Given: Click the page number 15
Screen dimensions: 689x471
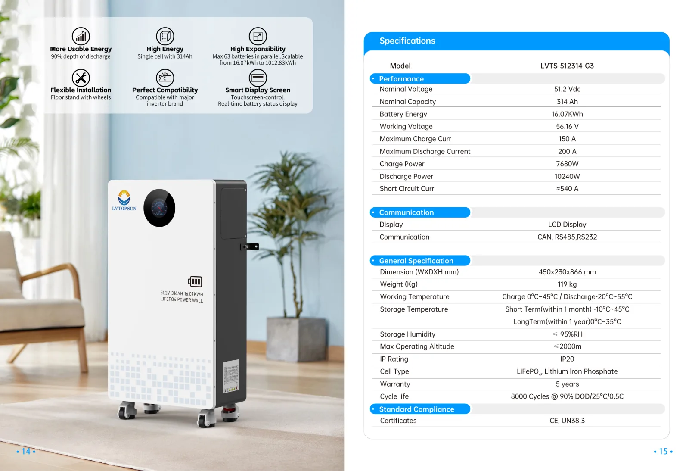Looking at the screenshot, I should tap(663, 451).
